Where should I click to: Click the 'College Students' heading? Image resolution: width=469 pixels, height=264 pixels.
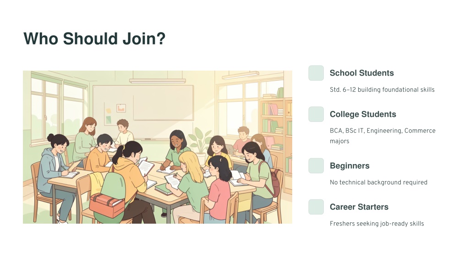click(x=363, y=114)
